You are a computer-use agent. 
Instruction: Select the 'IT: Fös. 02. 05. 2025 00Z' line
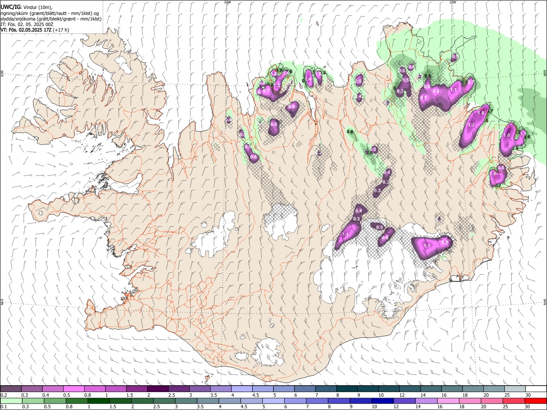tap(27, 24)
